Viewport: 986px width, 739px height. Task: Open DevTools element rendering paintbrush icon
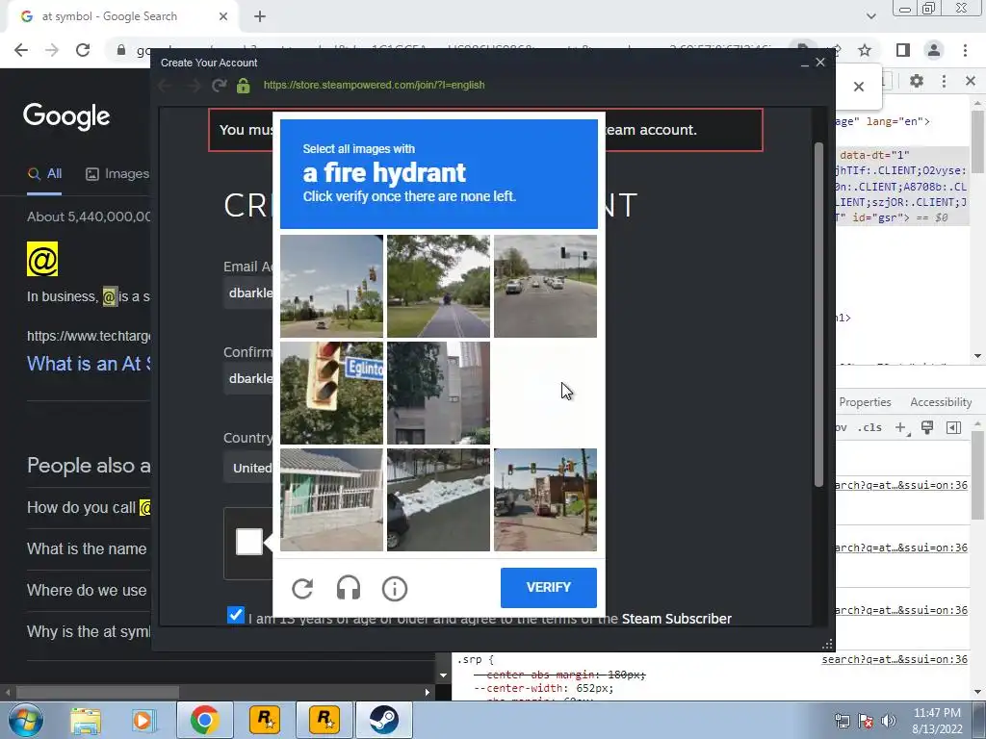(927, 428)
